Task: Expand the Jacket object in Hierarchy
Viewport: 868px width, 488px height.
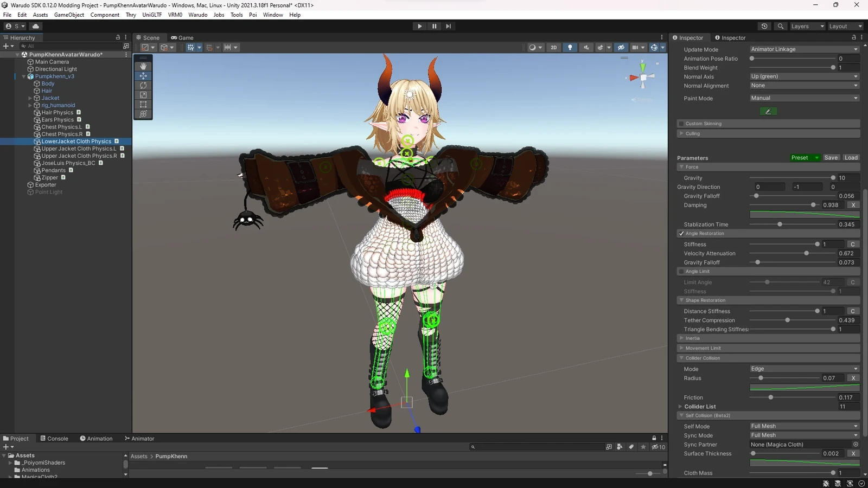Action: tap(30, 98)
